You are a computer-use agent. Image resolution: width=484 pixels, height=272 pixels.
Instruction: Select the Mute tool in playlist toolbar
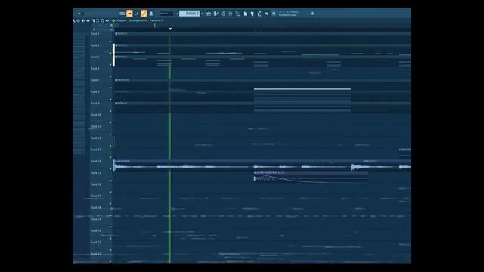pos(83,20)
